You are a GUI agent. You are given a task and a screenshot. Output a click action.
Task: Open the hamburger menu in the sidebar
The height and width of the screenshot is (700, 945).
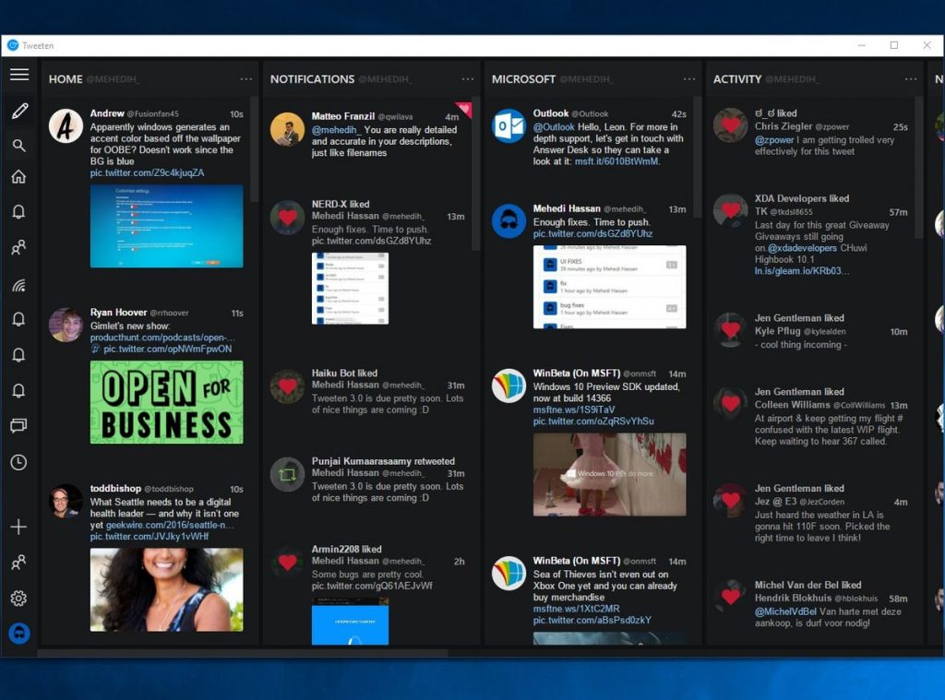click(x=19, y=74)
